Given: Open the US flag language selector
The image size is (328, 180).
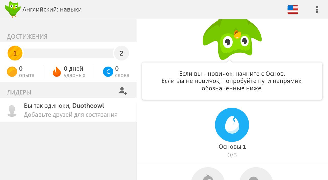Looking at the screenshot, I should click(293, 9).
